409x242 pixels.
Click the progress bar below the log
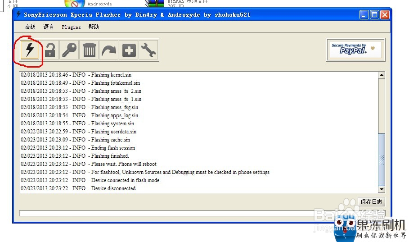[x=202, y=213]
